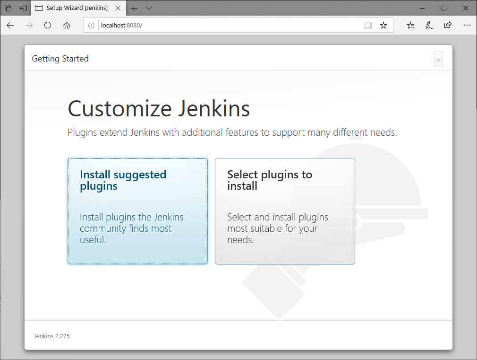
Task: Open sharing options with the Share icon
Action: 447,25
